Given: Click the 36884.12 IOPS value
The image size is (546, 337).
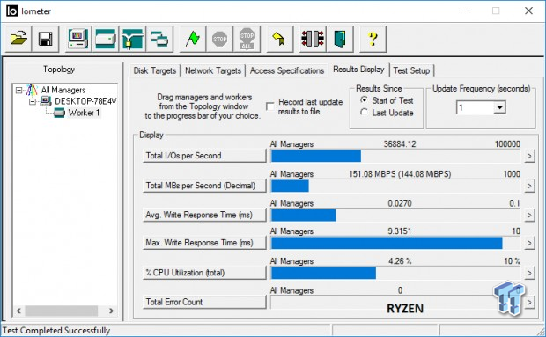Looking at the screenshot, I should tap(400, 144).
